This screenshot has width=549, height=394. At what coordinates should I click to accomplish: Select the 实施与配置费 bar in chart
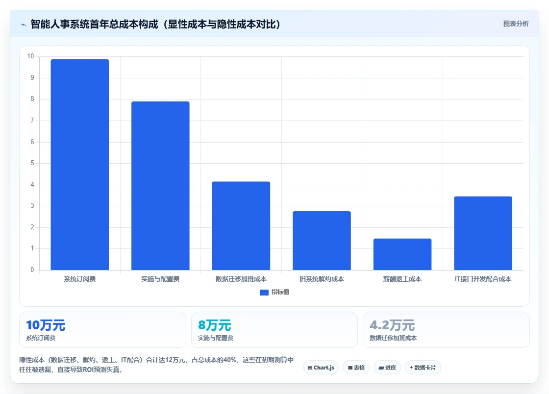(x=160, y=185)
